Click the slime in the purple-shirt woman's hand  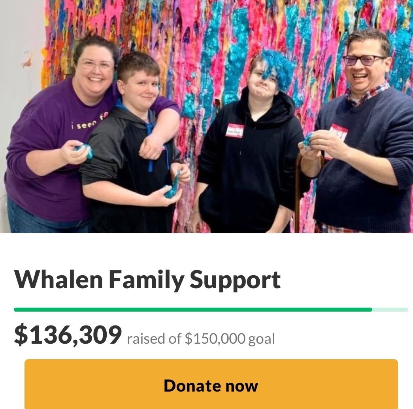click(x=84, y=150)
